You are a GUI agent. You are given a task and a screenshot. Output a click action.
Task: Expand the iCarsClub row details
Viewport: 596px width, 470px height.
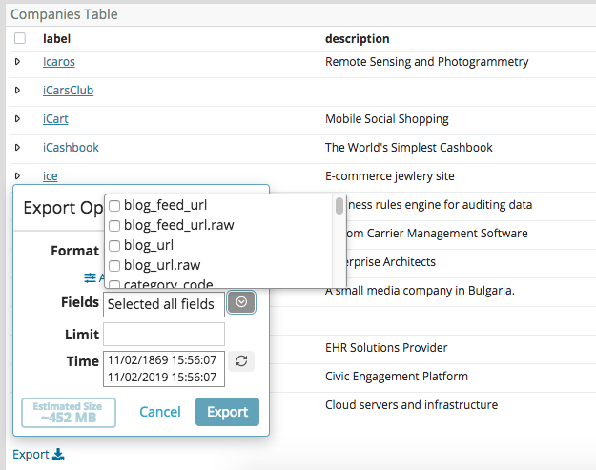[x=17, y=91]
